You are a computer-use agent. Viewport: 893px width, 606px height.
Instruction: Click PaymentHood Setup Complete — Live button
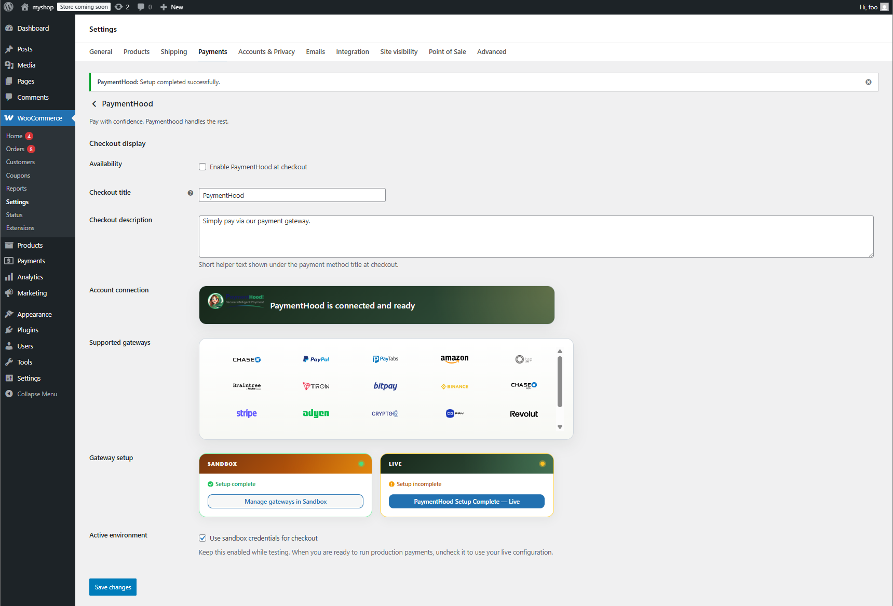point(467,502)
